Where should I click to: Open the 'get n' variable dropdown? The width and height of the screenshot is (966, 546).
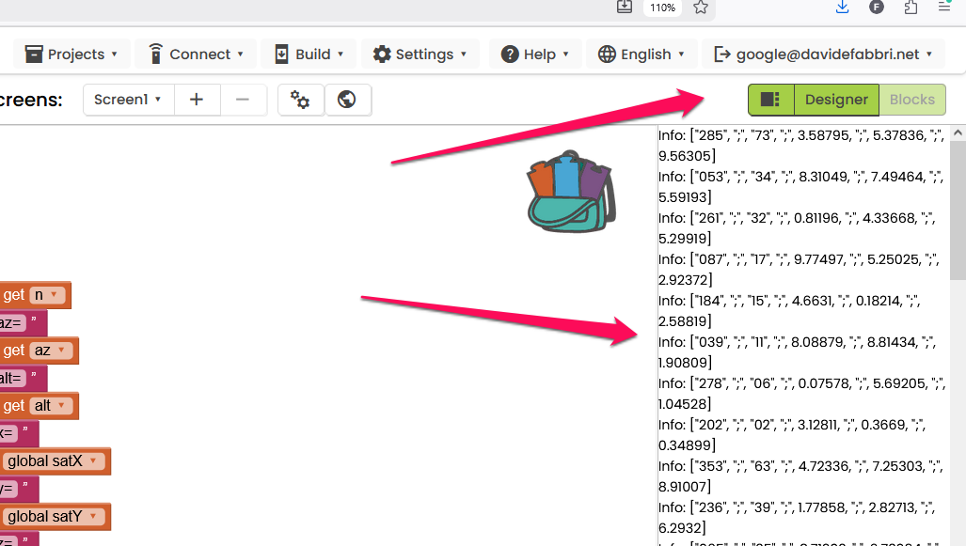pyautogui.click(x=47, y=295)
